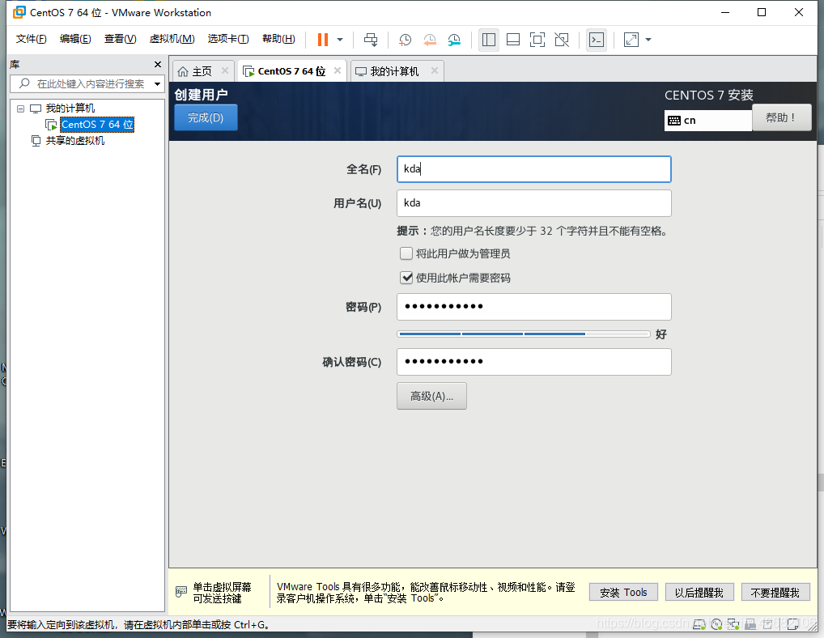Collapse the 我的计算机 tree node
Viewport: 824px width, 638px height.
20,108
